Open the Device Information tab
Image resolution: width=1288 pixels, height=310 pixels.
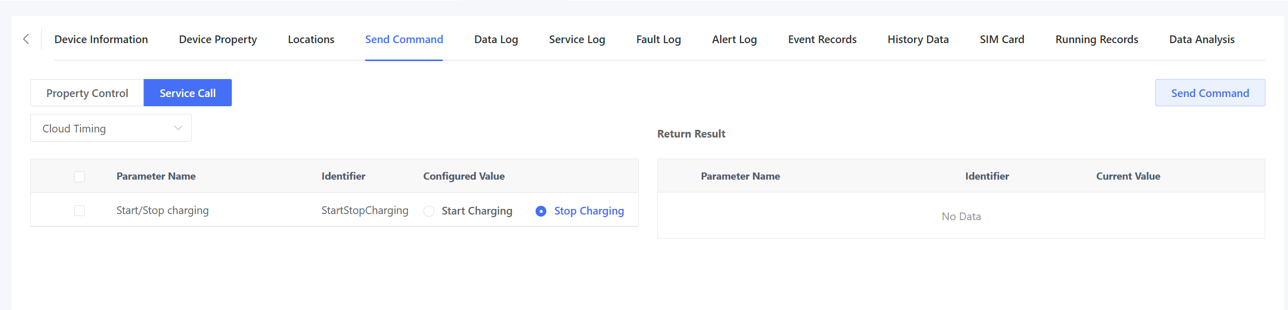coord(101,40)
